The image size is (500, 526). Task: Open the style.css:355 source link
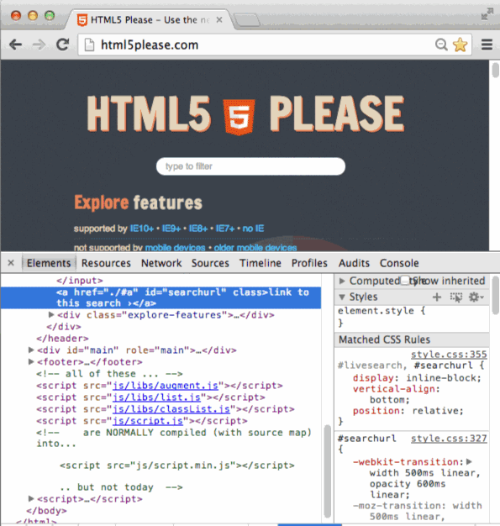(x=449, y=355)
